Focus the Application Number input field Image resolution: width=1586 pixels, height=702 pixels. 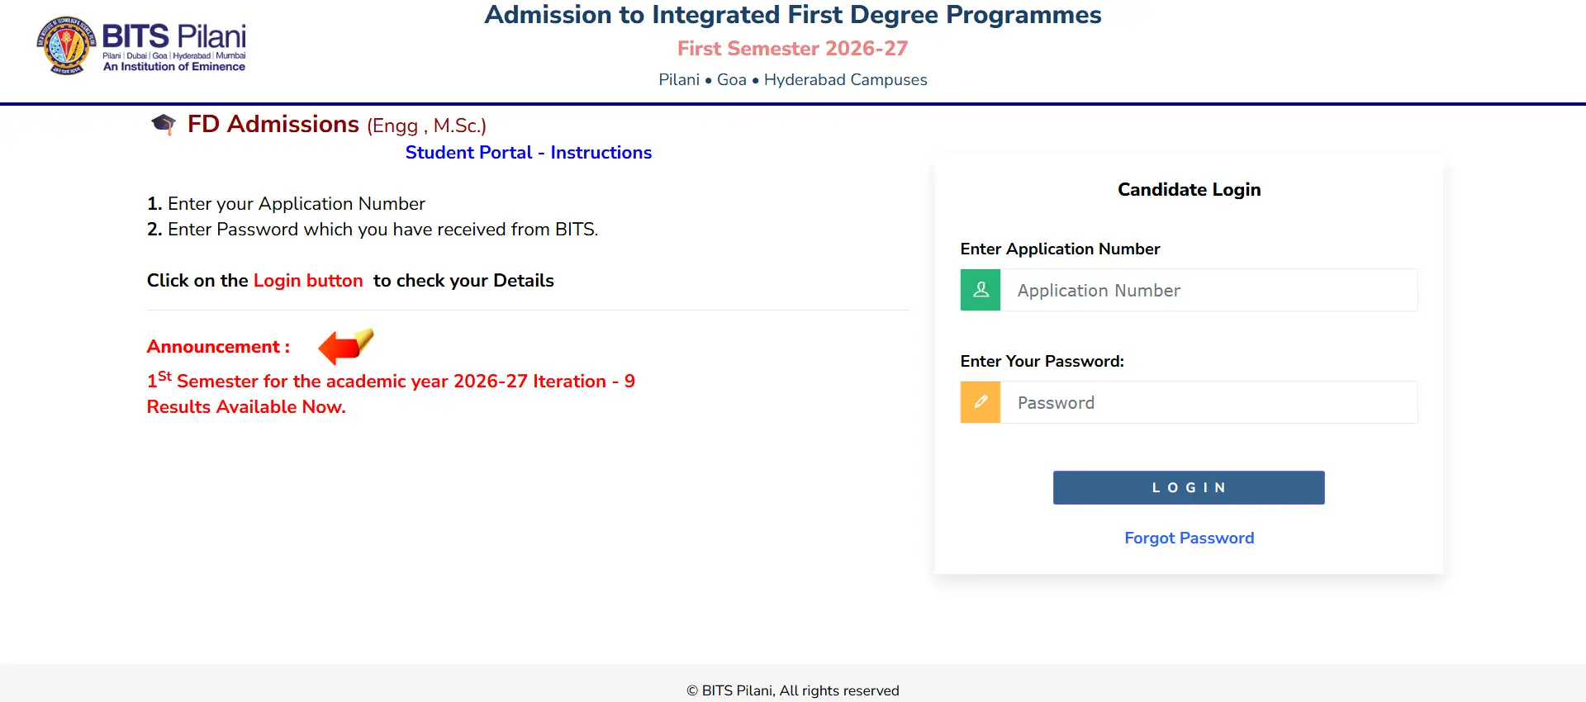point(1209,290)
